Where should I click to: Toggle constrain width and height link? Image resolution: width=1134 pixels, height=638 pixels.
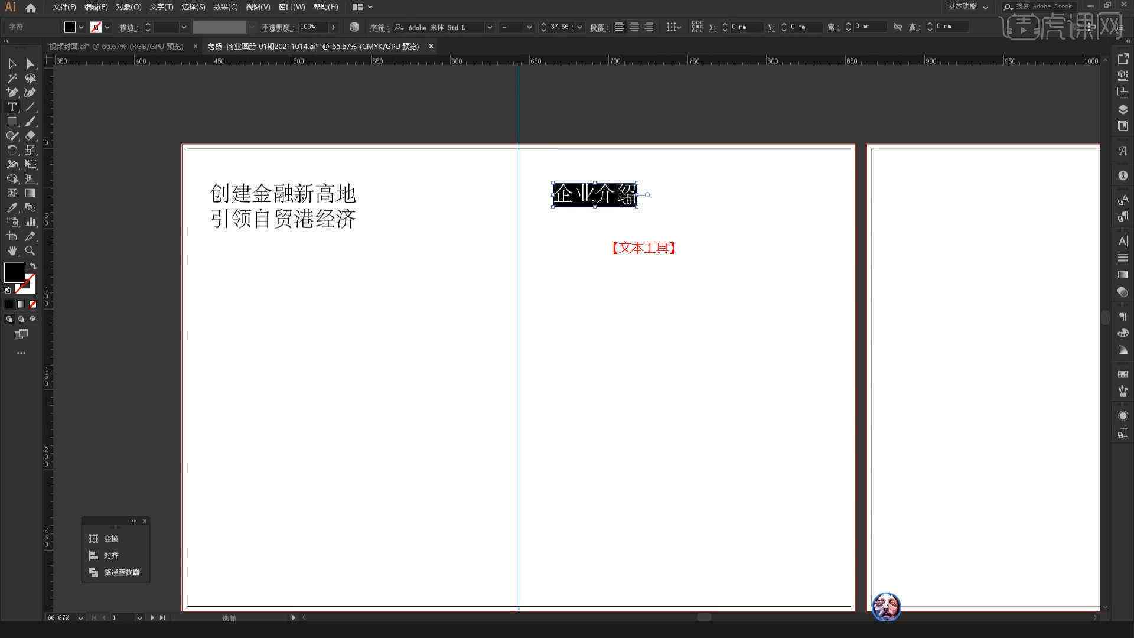[x=898, y=27]
